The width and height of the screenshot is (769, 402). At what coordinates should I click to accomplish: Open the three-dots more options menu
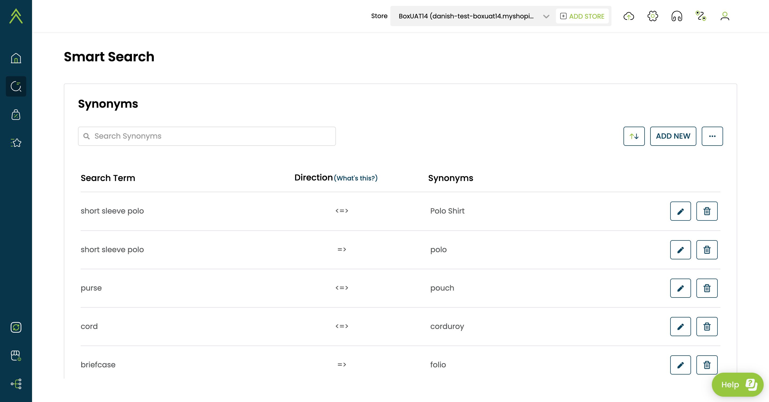712,136
